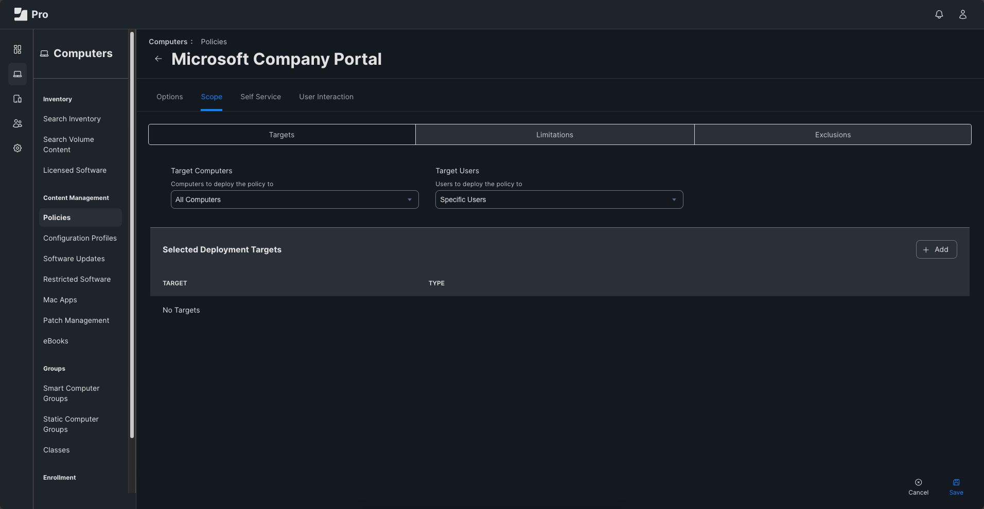This screenshot has width=984, height=509.
Task: Open the notifications bell
Action: point(939,14)
